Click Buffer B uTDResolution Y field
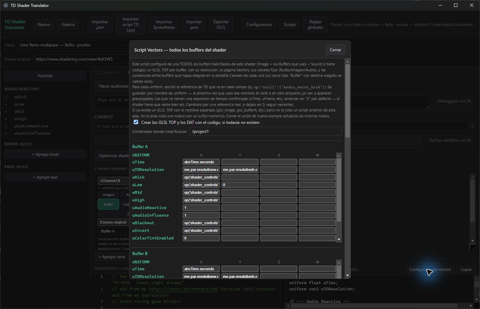480x309 pixels. coord(240,276)
